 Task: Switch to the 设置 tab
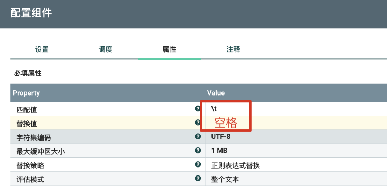pos(42,49)
